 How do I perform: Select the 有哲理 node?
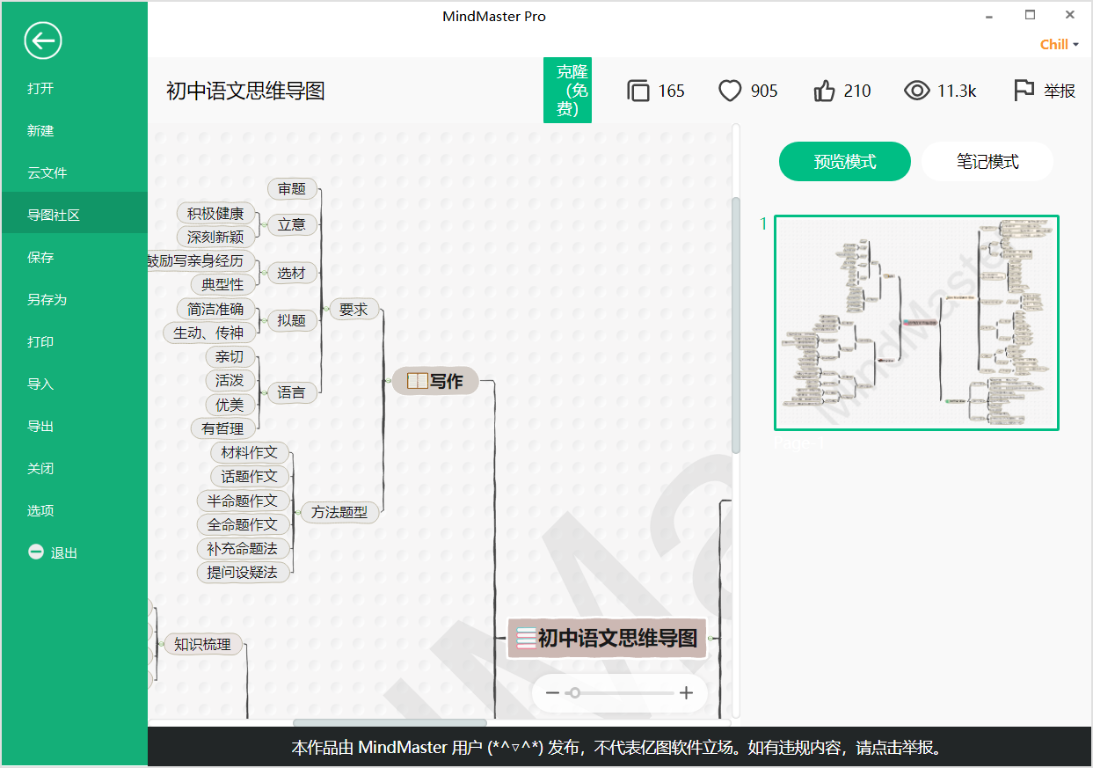tap(222, 428)
